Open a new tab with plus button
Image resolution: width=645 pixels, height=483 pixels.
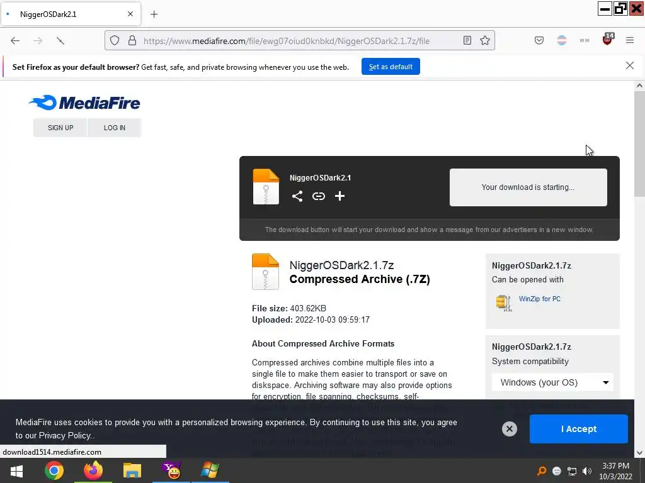click(154, 14)
